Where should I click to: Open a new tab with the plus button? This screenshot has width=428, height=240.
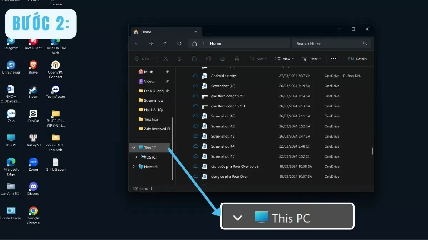click(209, 32)
